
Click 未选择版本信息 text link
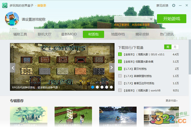[x=140, y=25]
